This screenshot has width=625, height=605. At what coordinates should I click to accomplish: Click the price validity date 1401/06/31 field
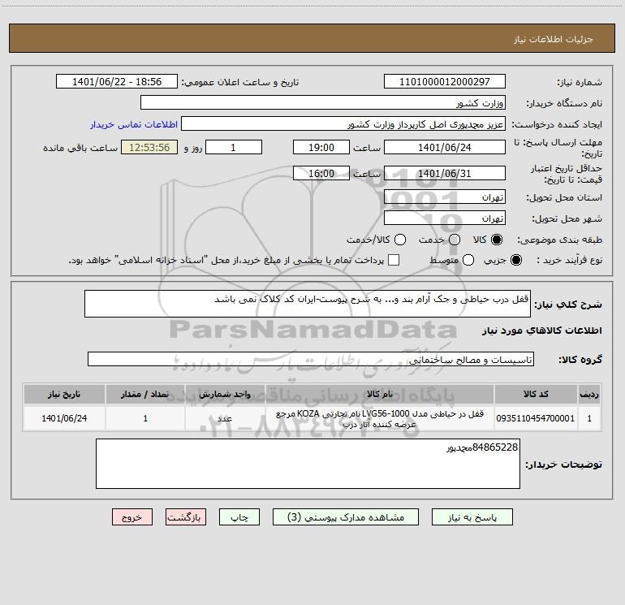coord(445,173)
